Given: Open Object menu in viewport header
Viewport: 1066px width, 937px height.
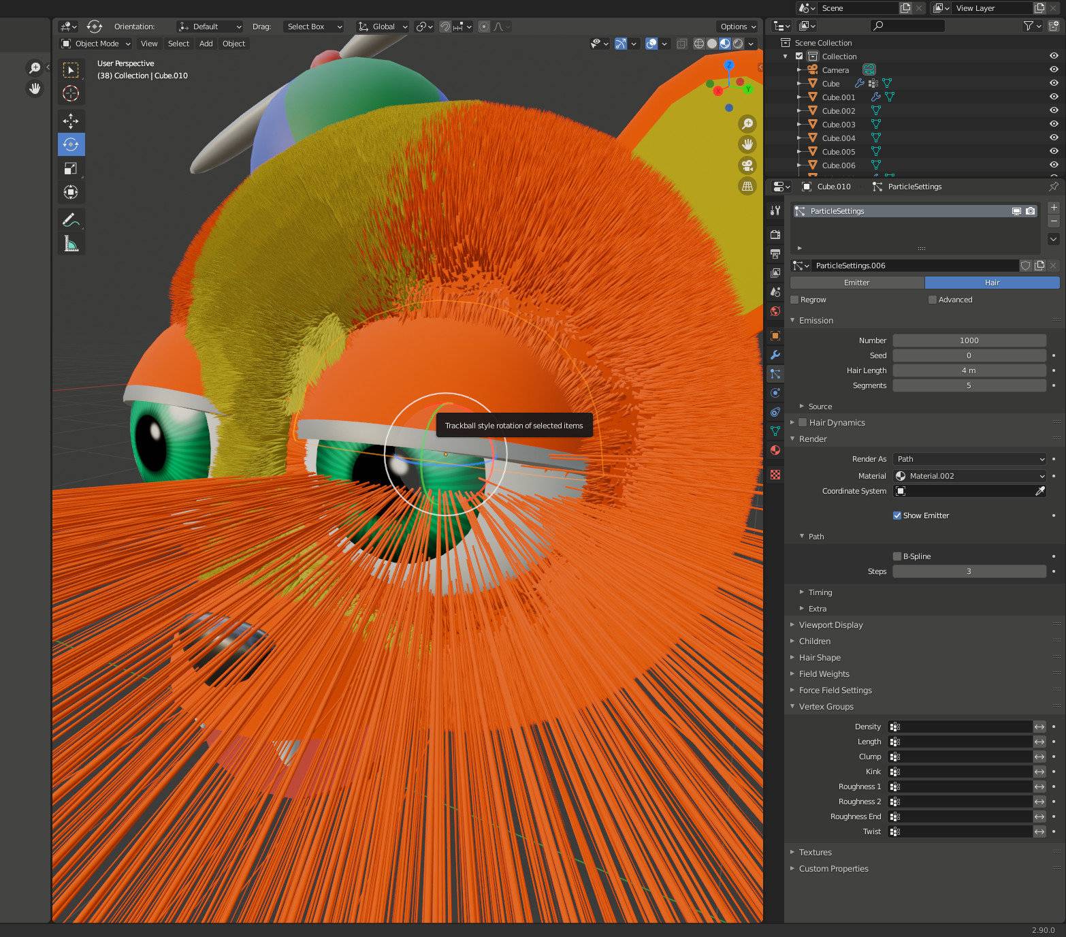Looking at the screenshot, I should point(233,44).
